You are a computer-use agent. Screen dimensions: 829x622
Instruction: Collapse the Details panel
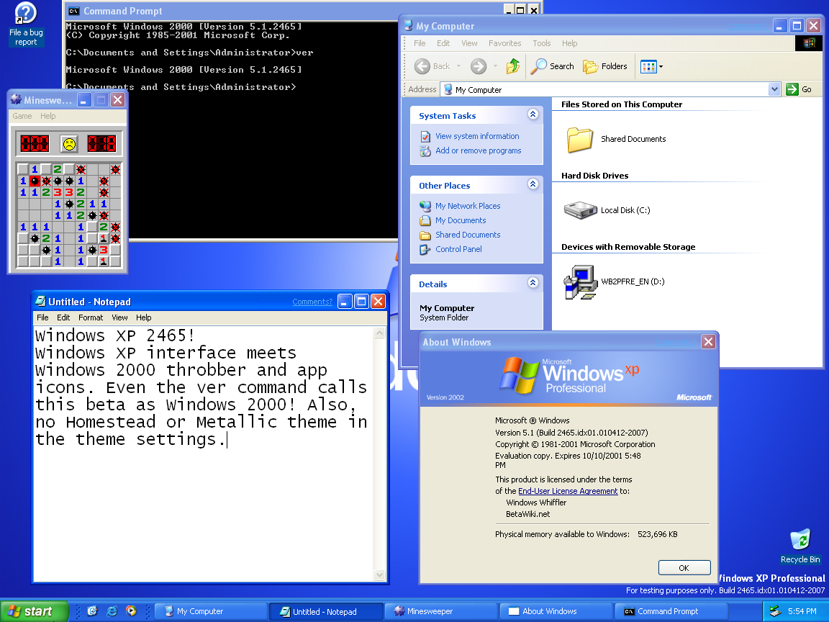click(x=533, y=282)
